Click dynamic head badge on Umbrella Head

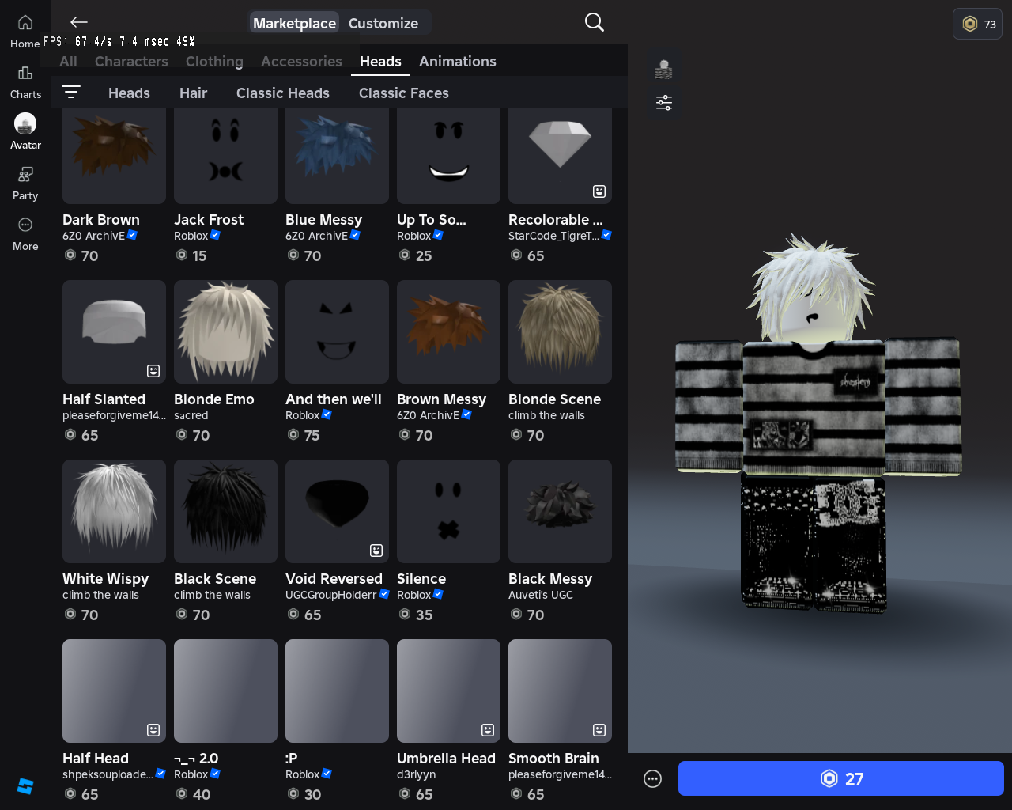tap(488, 730)
